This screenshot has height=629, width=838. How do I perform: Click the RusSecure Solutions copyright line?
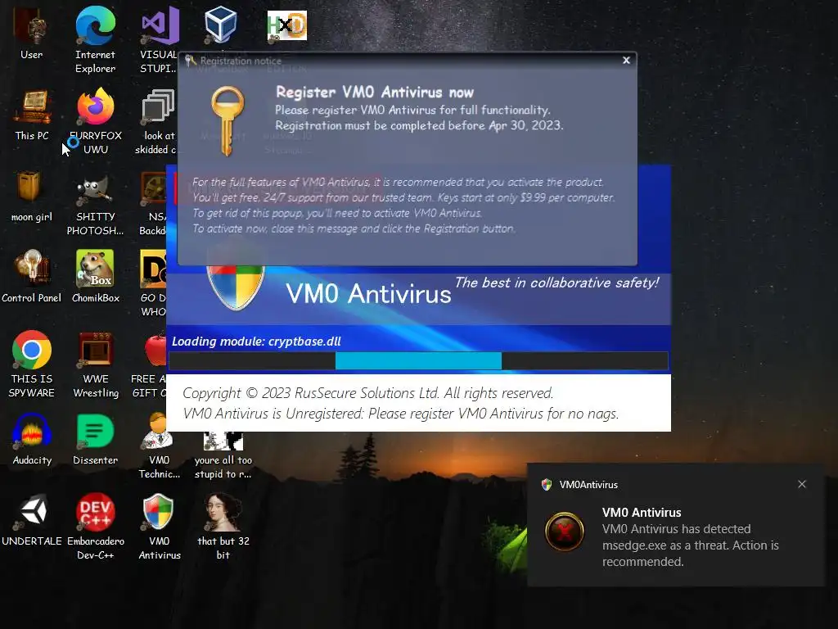click(367, 393)
